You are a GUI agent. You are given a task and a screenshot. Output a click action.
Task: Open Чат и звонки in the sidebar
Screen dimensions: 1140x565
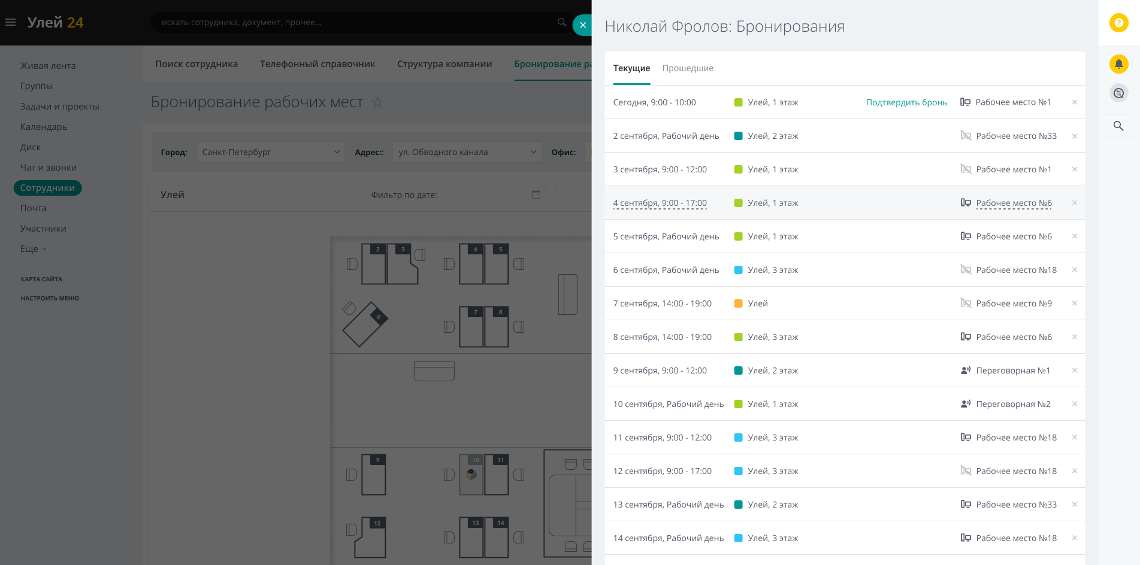point(49,168)
